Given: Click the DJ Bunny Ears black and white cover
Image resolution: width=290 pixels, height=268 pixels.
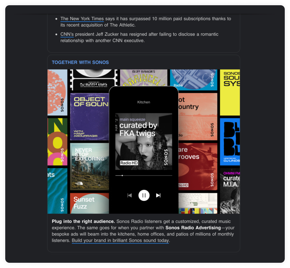Looking at the screenshot, I should pyautogui.click(x=94, y=80).
